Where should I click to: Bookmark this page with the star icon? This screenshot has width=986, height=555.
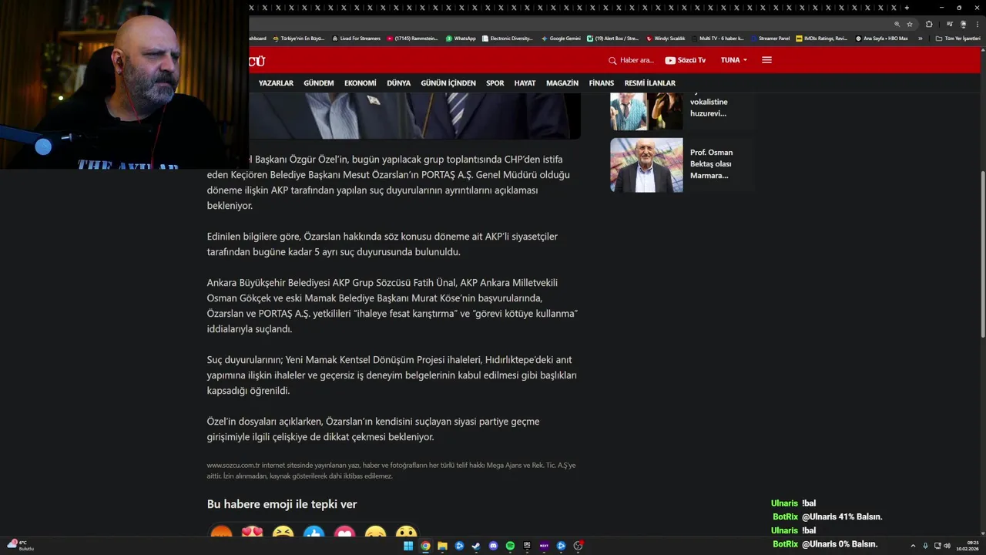point(910,24)
